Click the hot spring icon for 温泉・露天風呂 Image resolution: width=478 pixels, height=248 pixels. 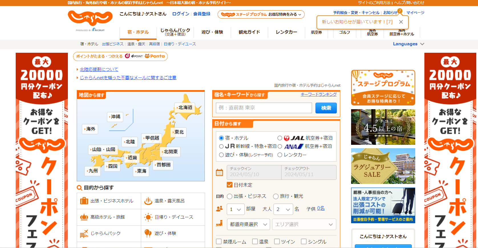point(148,201)
